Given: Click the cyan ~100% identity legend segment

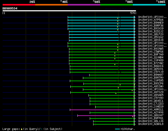Looking at the screenshot, I should pyautogui.click(x=149, y=5).
